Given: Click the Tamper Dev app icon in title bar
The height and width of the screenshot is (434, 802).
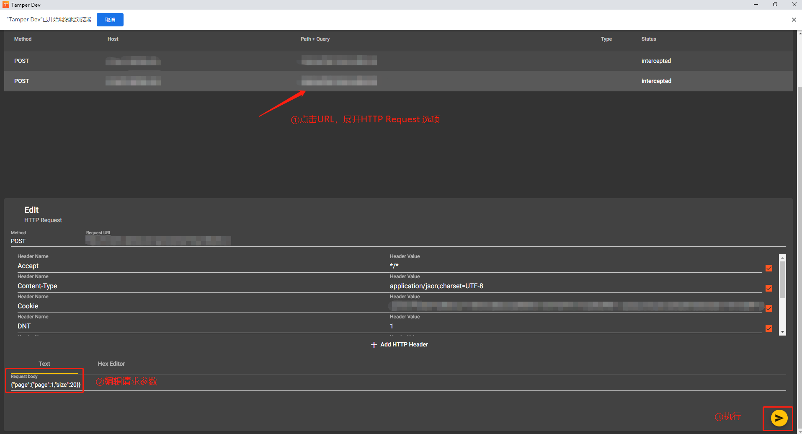Looking at the screenshot, I should (6, 5).
